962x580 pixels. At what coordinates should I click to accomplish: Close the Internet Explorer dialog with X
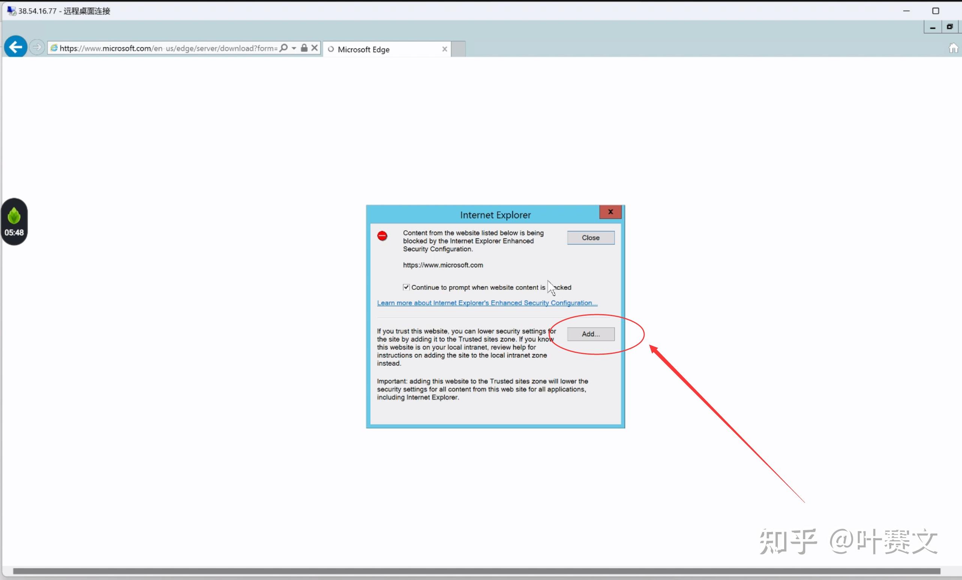(x=610, y=212)
